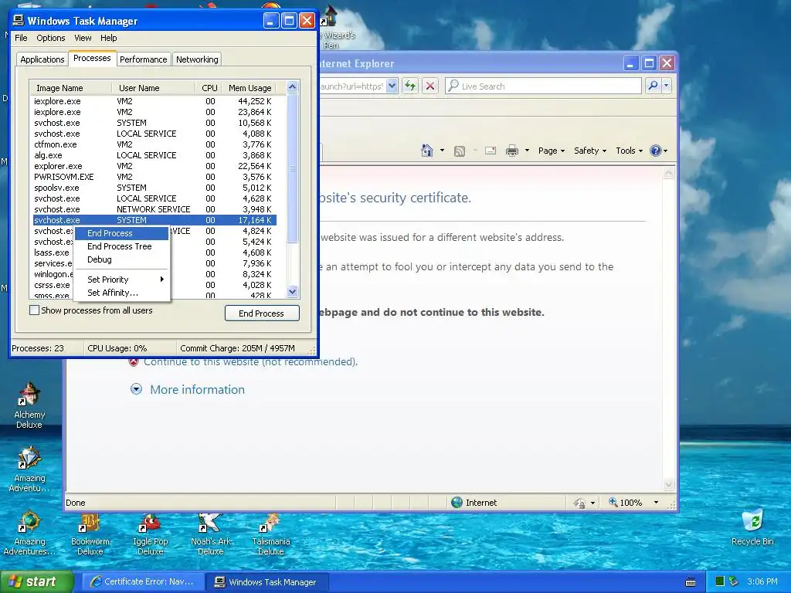Open Set Priority submenu

pyautogui.click(x=121, y=280)
